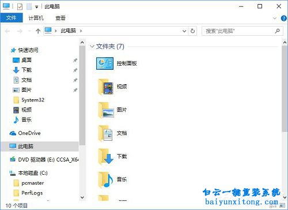Viewport: 288px width, 210px height.
Task: Click the pin icon next to 文档
Action: click(x=75, y=80)
